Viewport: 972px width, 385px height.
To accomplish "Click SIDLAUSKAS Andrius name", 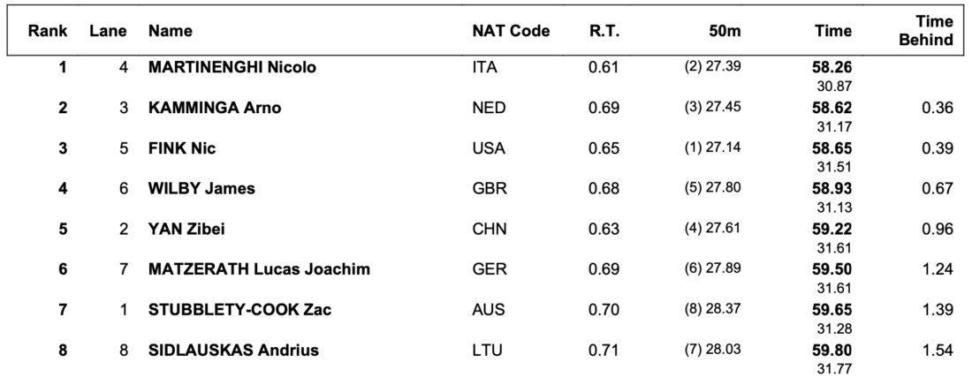I will point(233,351).
